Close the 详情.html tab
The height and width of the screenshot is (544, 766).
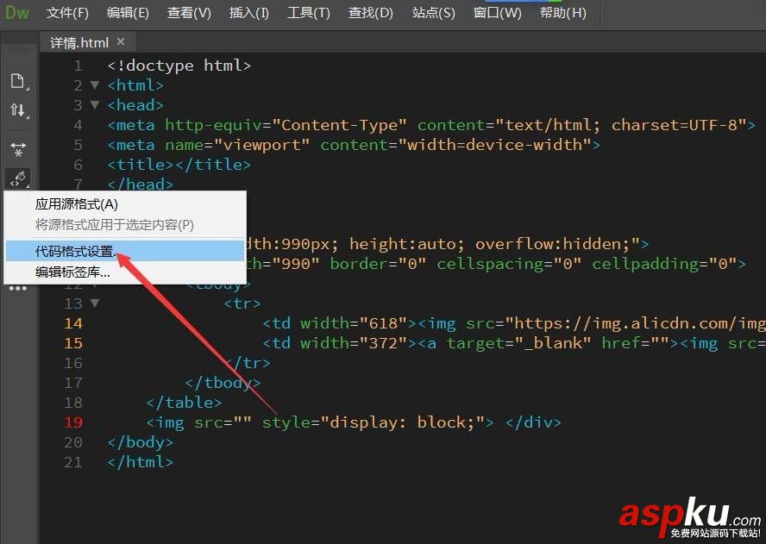(121, 42)
